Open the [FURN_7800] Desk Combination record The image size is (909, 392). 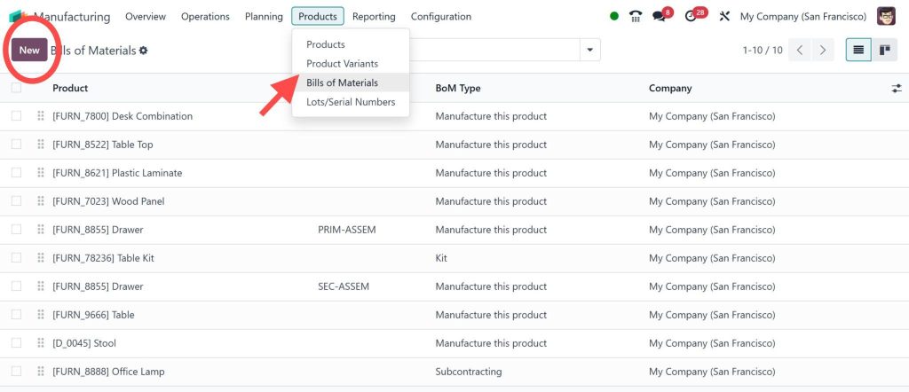(123, 116)
